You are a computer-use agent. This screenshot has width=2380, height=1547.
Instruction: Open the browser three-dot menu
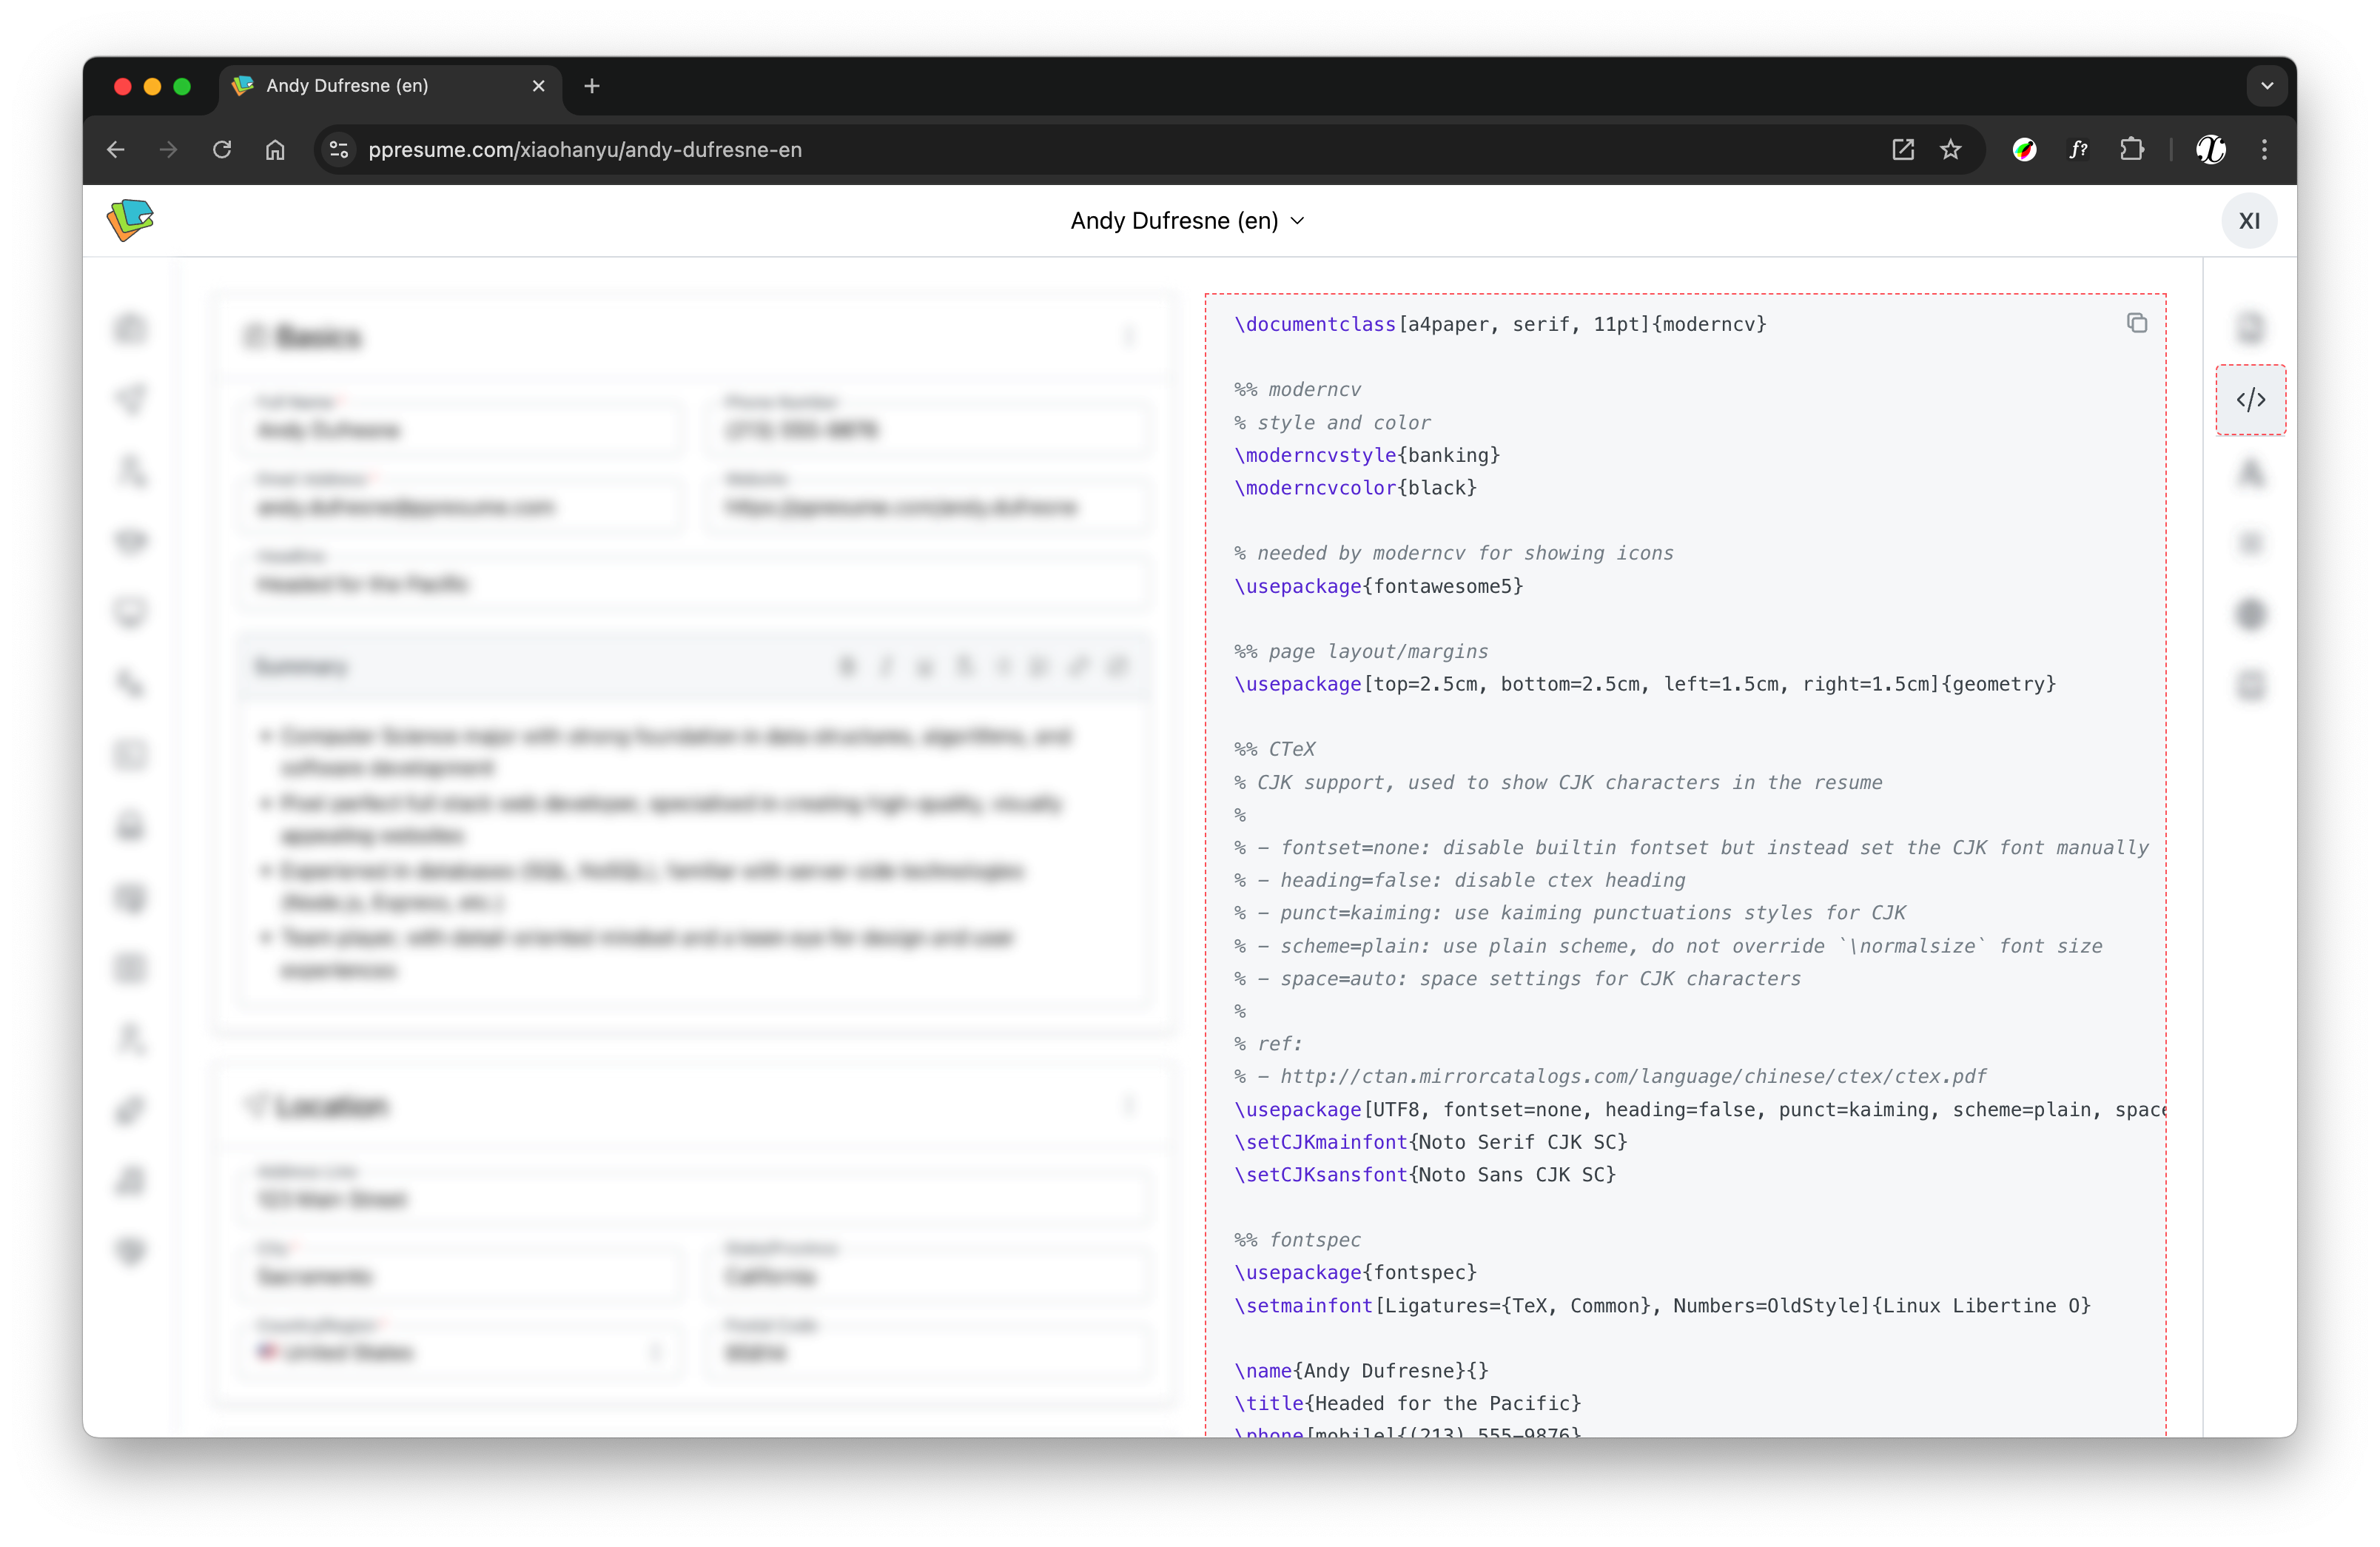2264,150
